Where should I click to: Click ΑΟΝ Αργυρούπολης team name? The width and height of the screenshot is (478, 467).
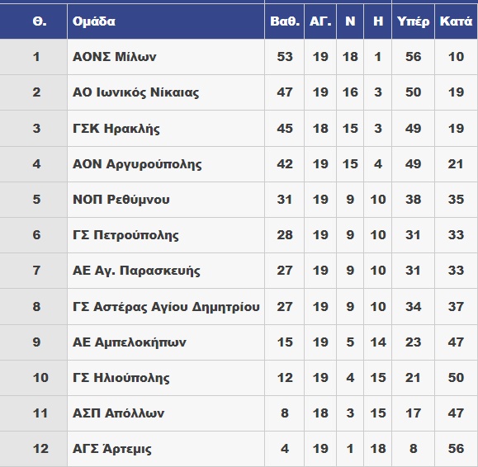pyautogui.click(x=137, y=164)
